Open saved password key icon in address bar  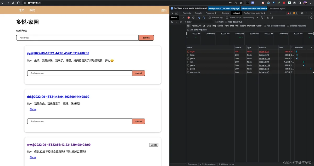(230, 3)
